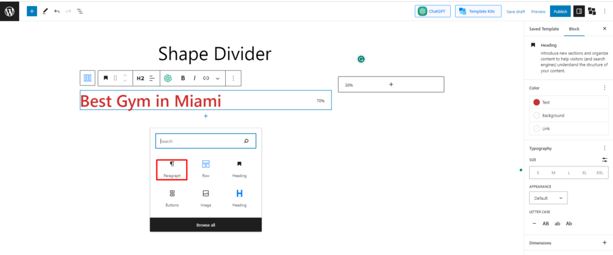The image size is (613, 255).
Task: Open Document Overview list view icon
Action: (x=80, y=11)
